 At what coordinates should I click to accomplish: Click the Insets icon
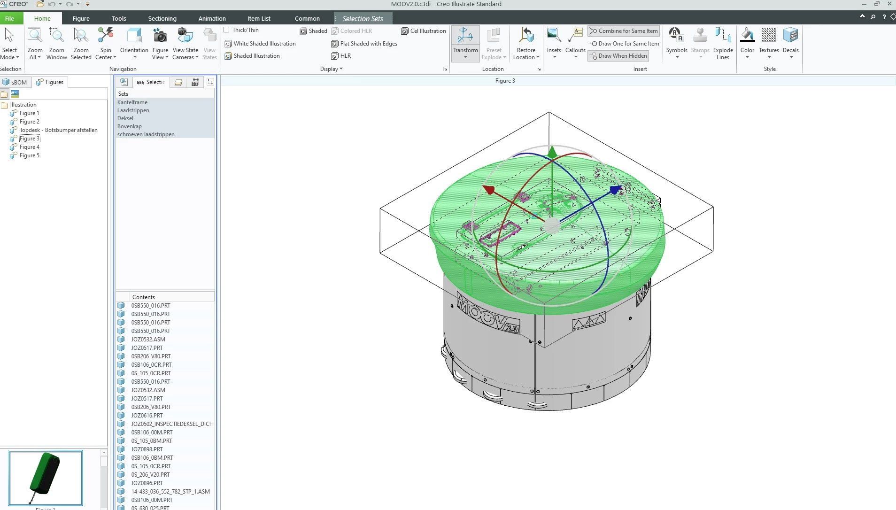tap(554, 35)
